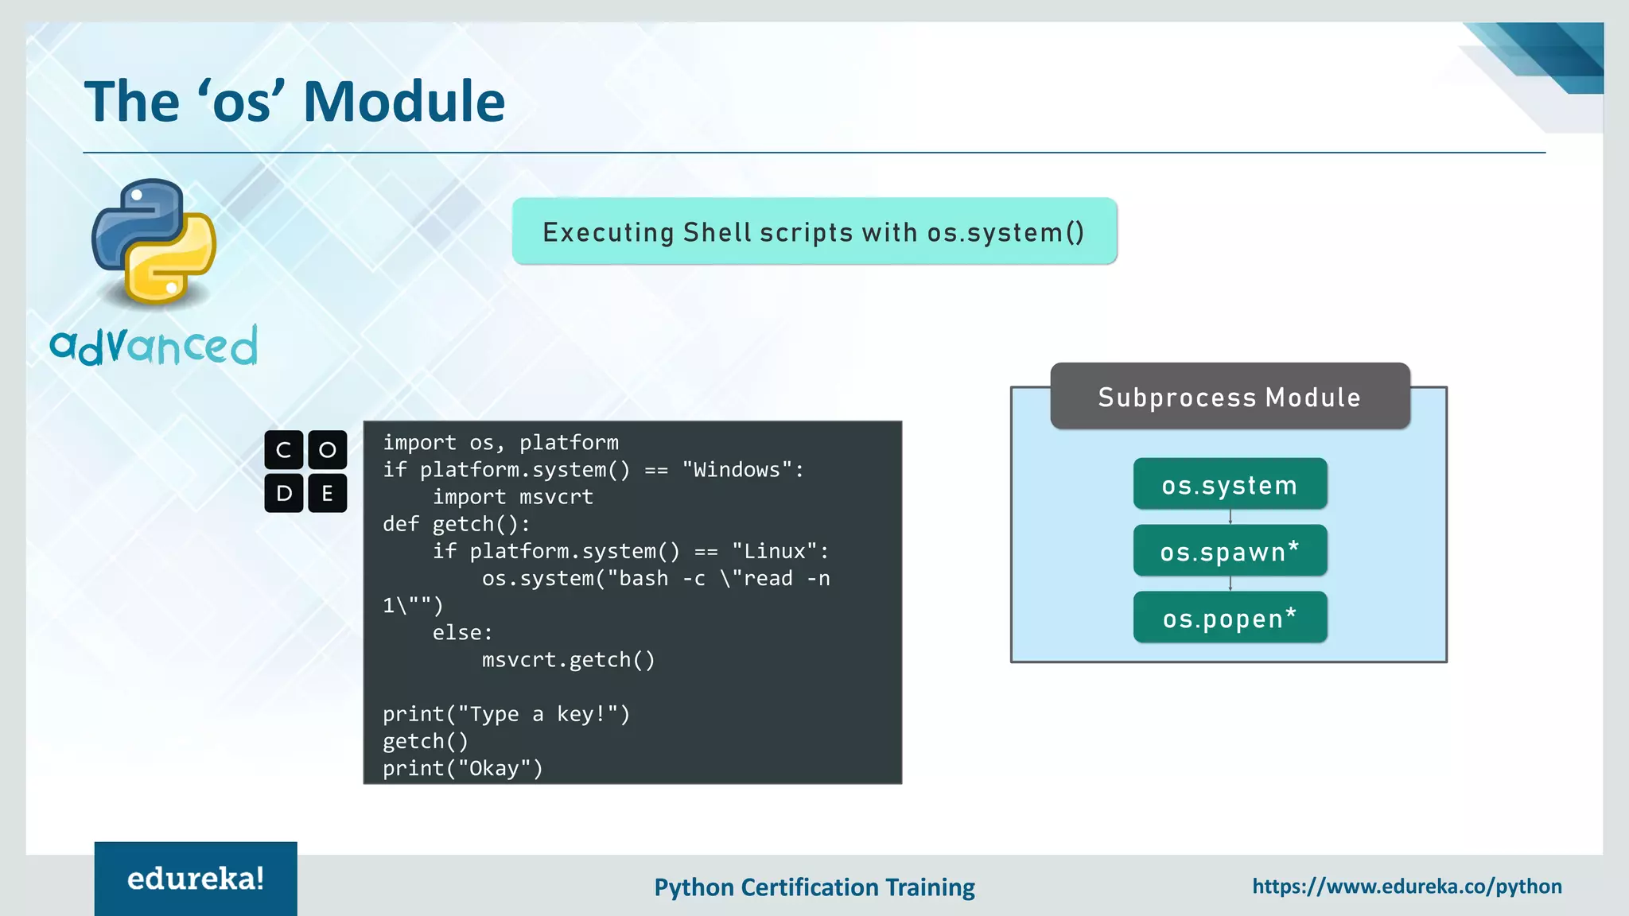Click the edureka! logo

tap(196, 879)
